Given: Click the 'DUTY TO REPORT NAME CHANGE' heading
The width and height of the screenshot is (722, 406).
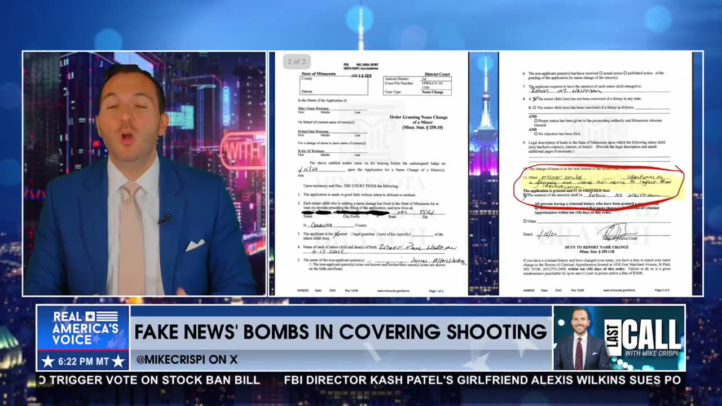Looking at the screenshot, I should [x=596, y=248].
